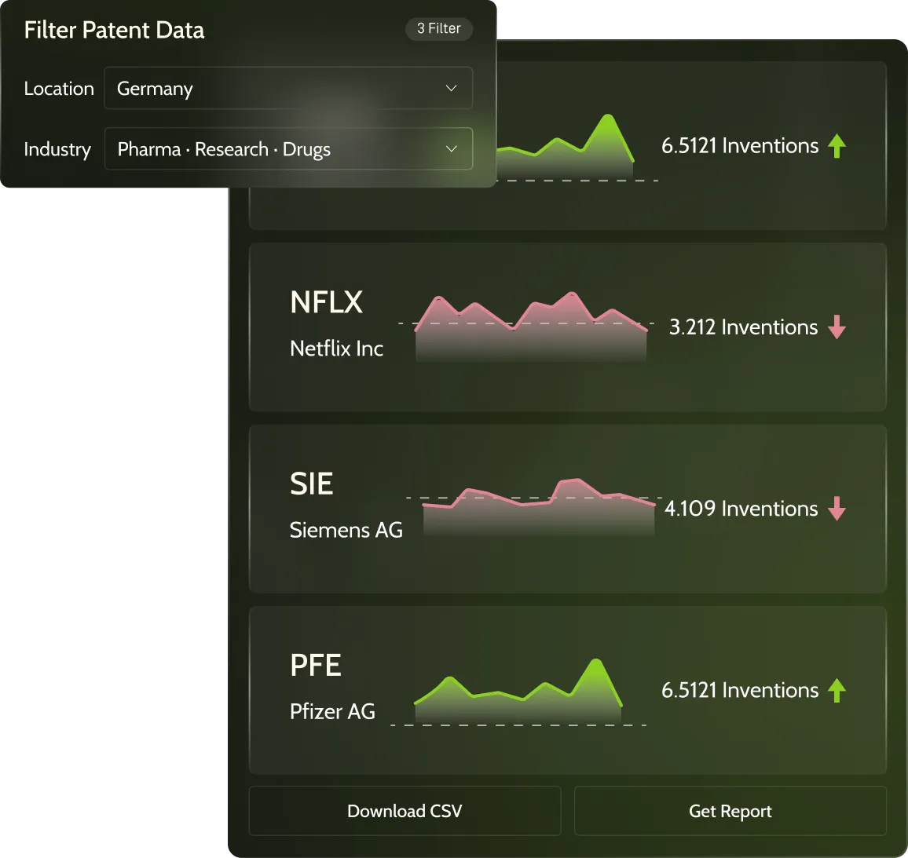
Task: Click the red down arrow beside 3.212 Inventions
Action: coord(837,327)
